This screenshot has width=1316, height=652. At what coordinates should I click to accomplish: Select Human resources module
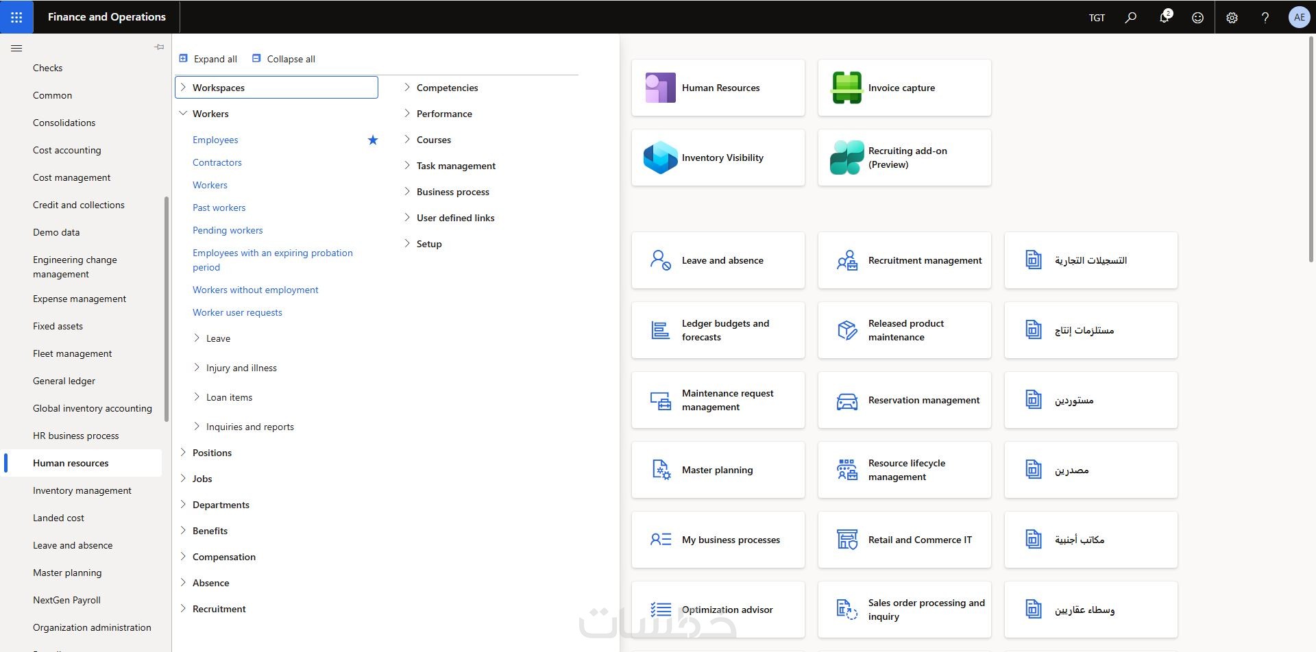coord(71,463)
